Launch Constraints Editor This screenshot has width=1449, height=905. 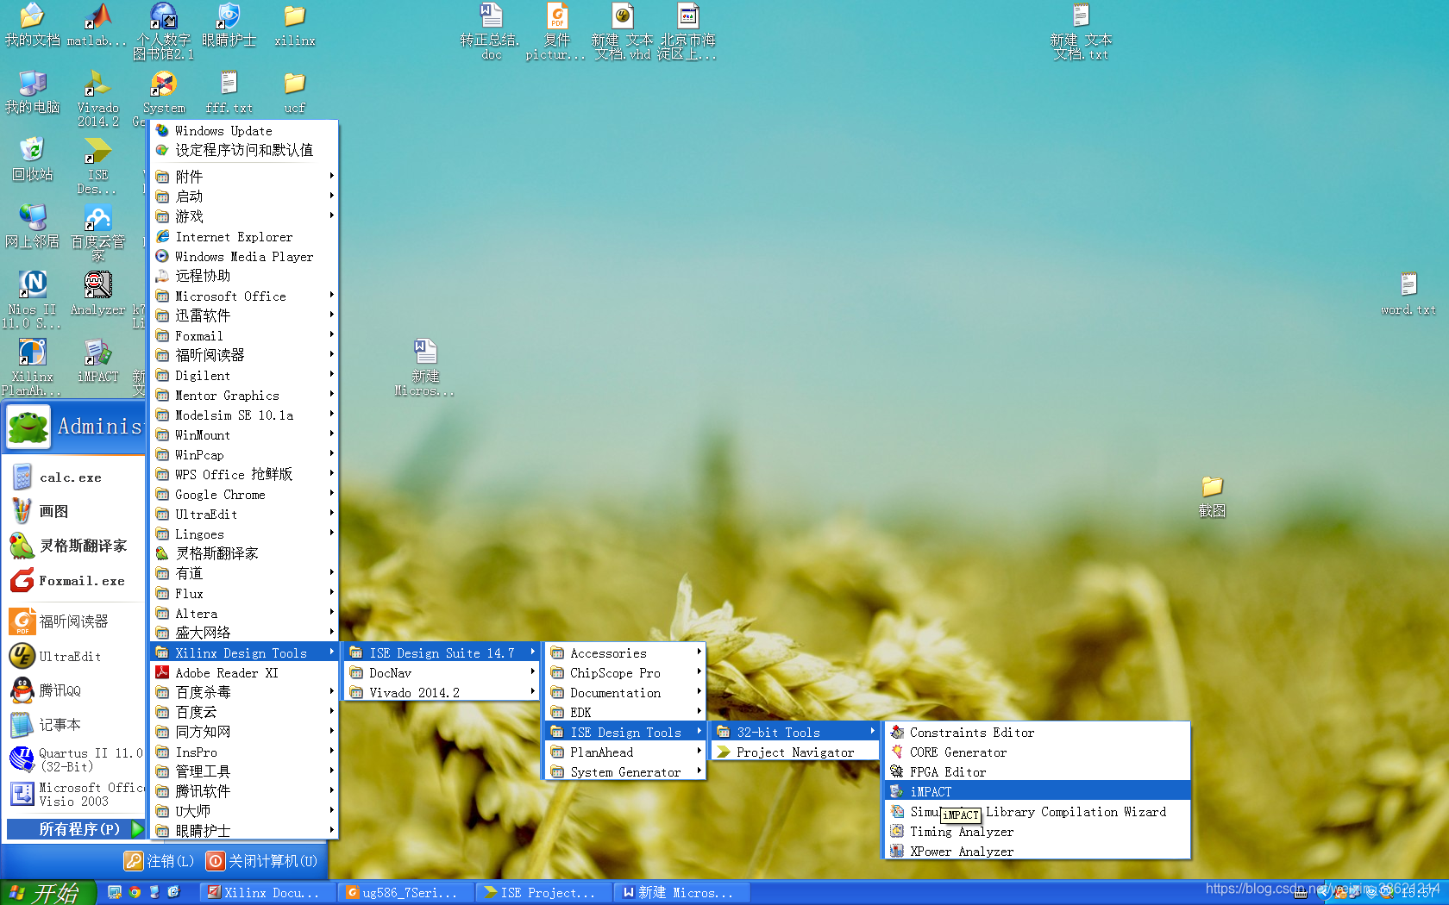pos(1038,732)
